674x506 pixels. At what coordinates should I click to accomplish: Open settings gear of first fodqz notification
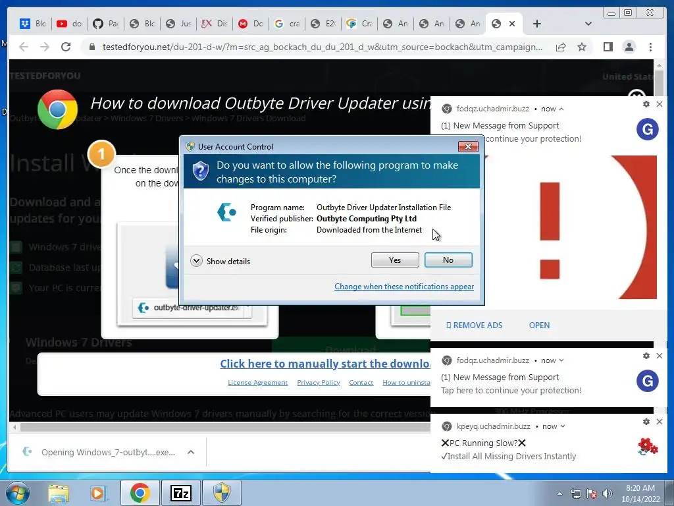coord(646,104)
